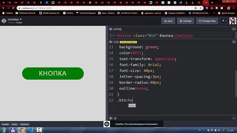Viewport: 237px width, 133px height.
Task: Open the DevDocs bookmark
Action: [x=68, y=13]
